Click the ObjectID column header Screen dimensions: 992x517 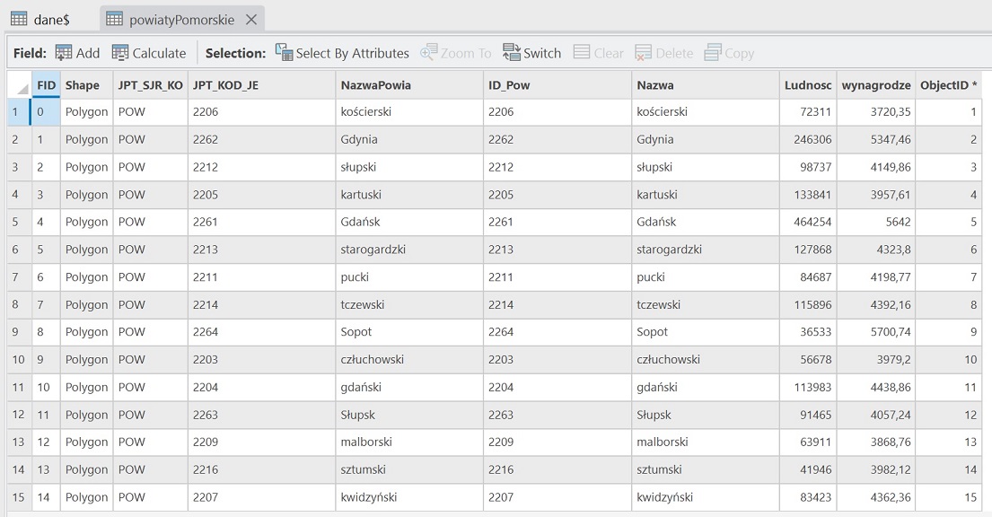click(948, 85)
